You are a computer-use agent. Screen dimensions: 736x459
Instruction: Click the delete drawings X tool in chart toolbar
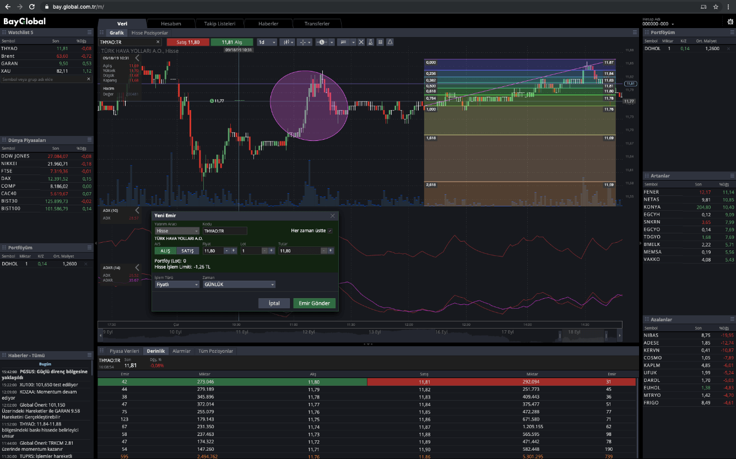click(x=361, y=42)
